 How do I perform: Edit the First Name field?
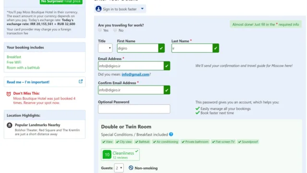[138, 48]
